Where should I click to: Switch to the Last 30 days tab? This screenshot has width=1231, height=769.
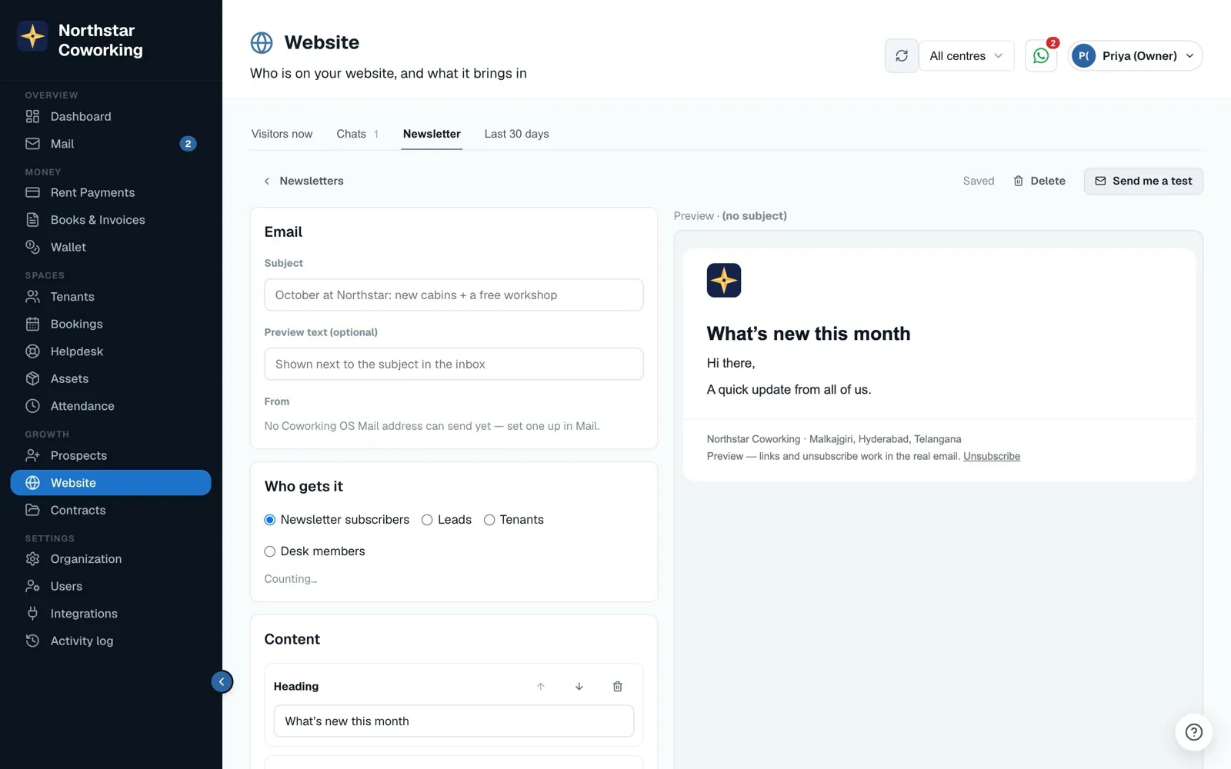pos(516,134)
